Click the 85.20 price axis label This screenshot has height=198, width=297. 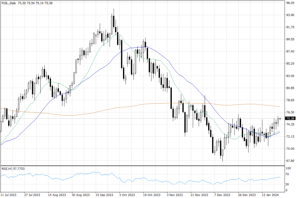pos(290,63)
